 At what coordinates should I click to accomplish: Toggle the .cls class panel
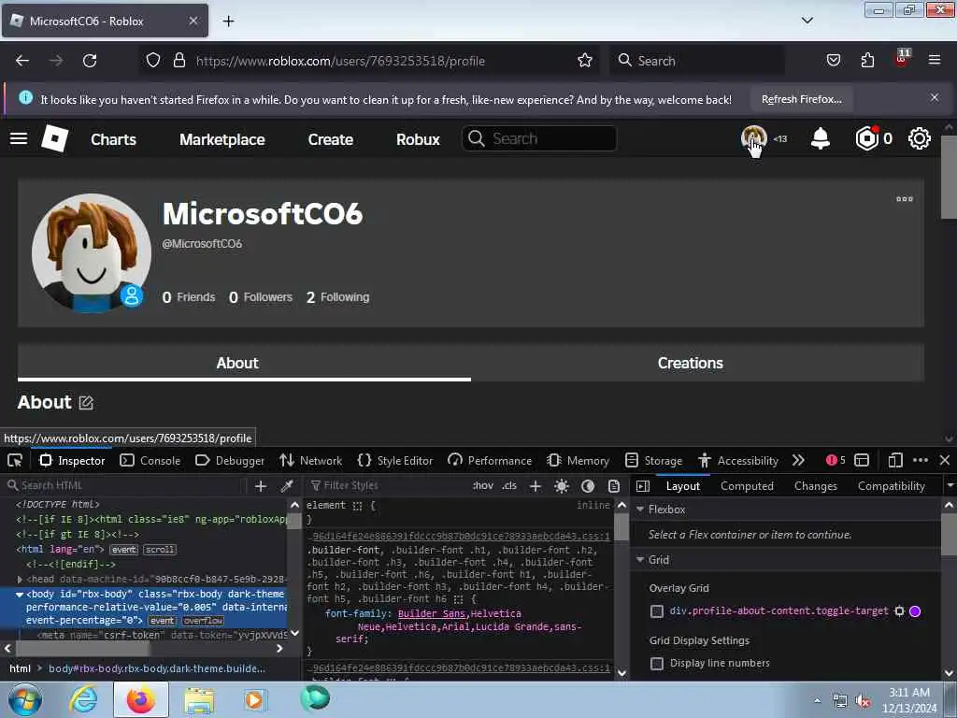[509, 486]
